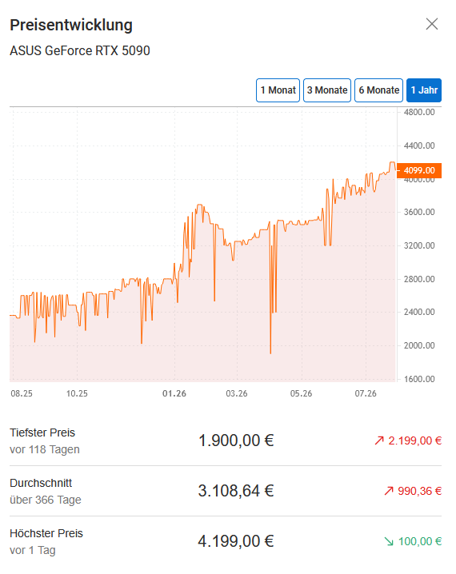Image resolution: width=456 pixels, height=574 pixels.
Task: Click the Tiefster Preis row label
Action: click(42, 432)
